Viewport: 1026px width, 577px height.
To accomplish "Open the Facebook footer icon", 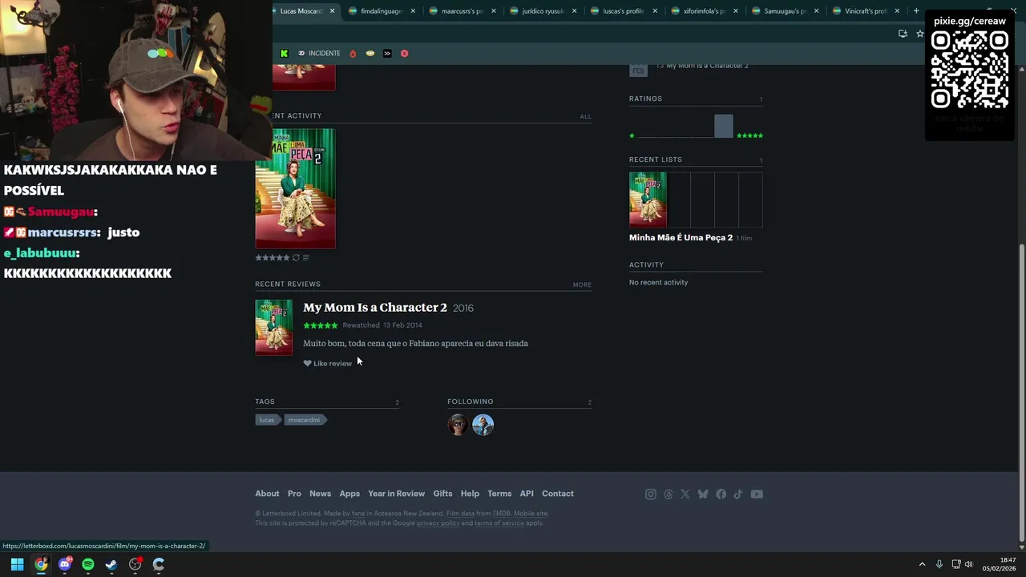I will coord(721,494).
